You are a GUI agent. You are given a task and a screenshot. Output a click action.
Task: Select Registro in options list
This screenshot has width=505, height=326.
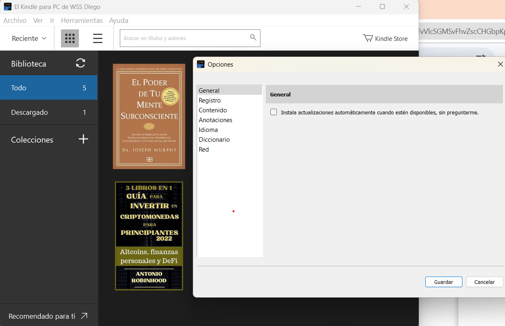pyautogui.click(x=230, y=100)
